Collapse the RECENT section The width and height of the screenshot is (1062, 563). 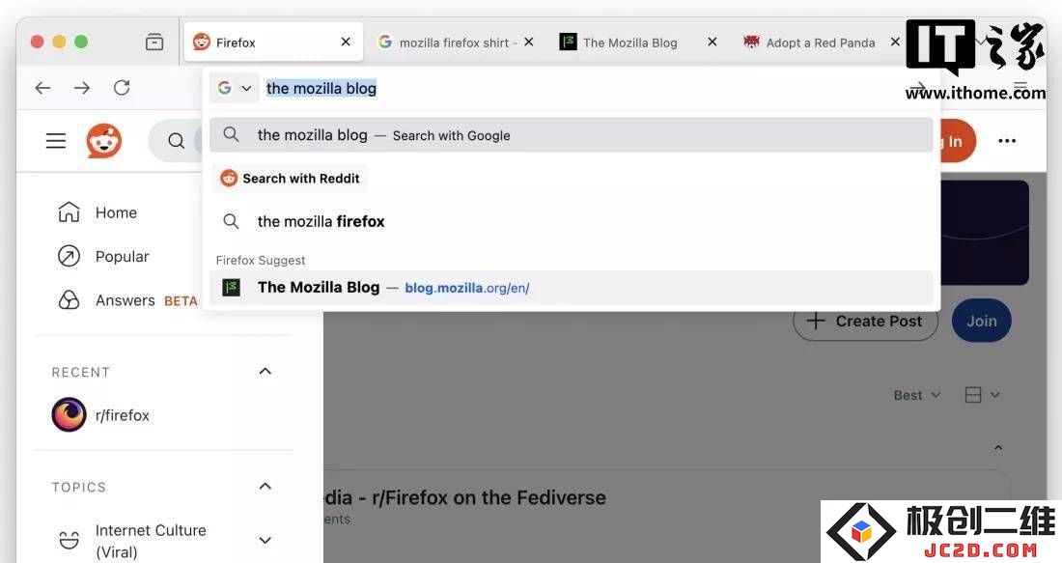[x=265, y=371]
